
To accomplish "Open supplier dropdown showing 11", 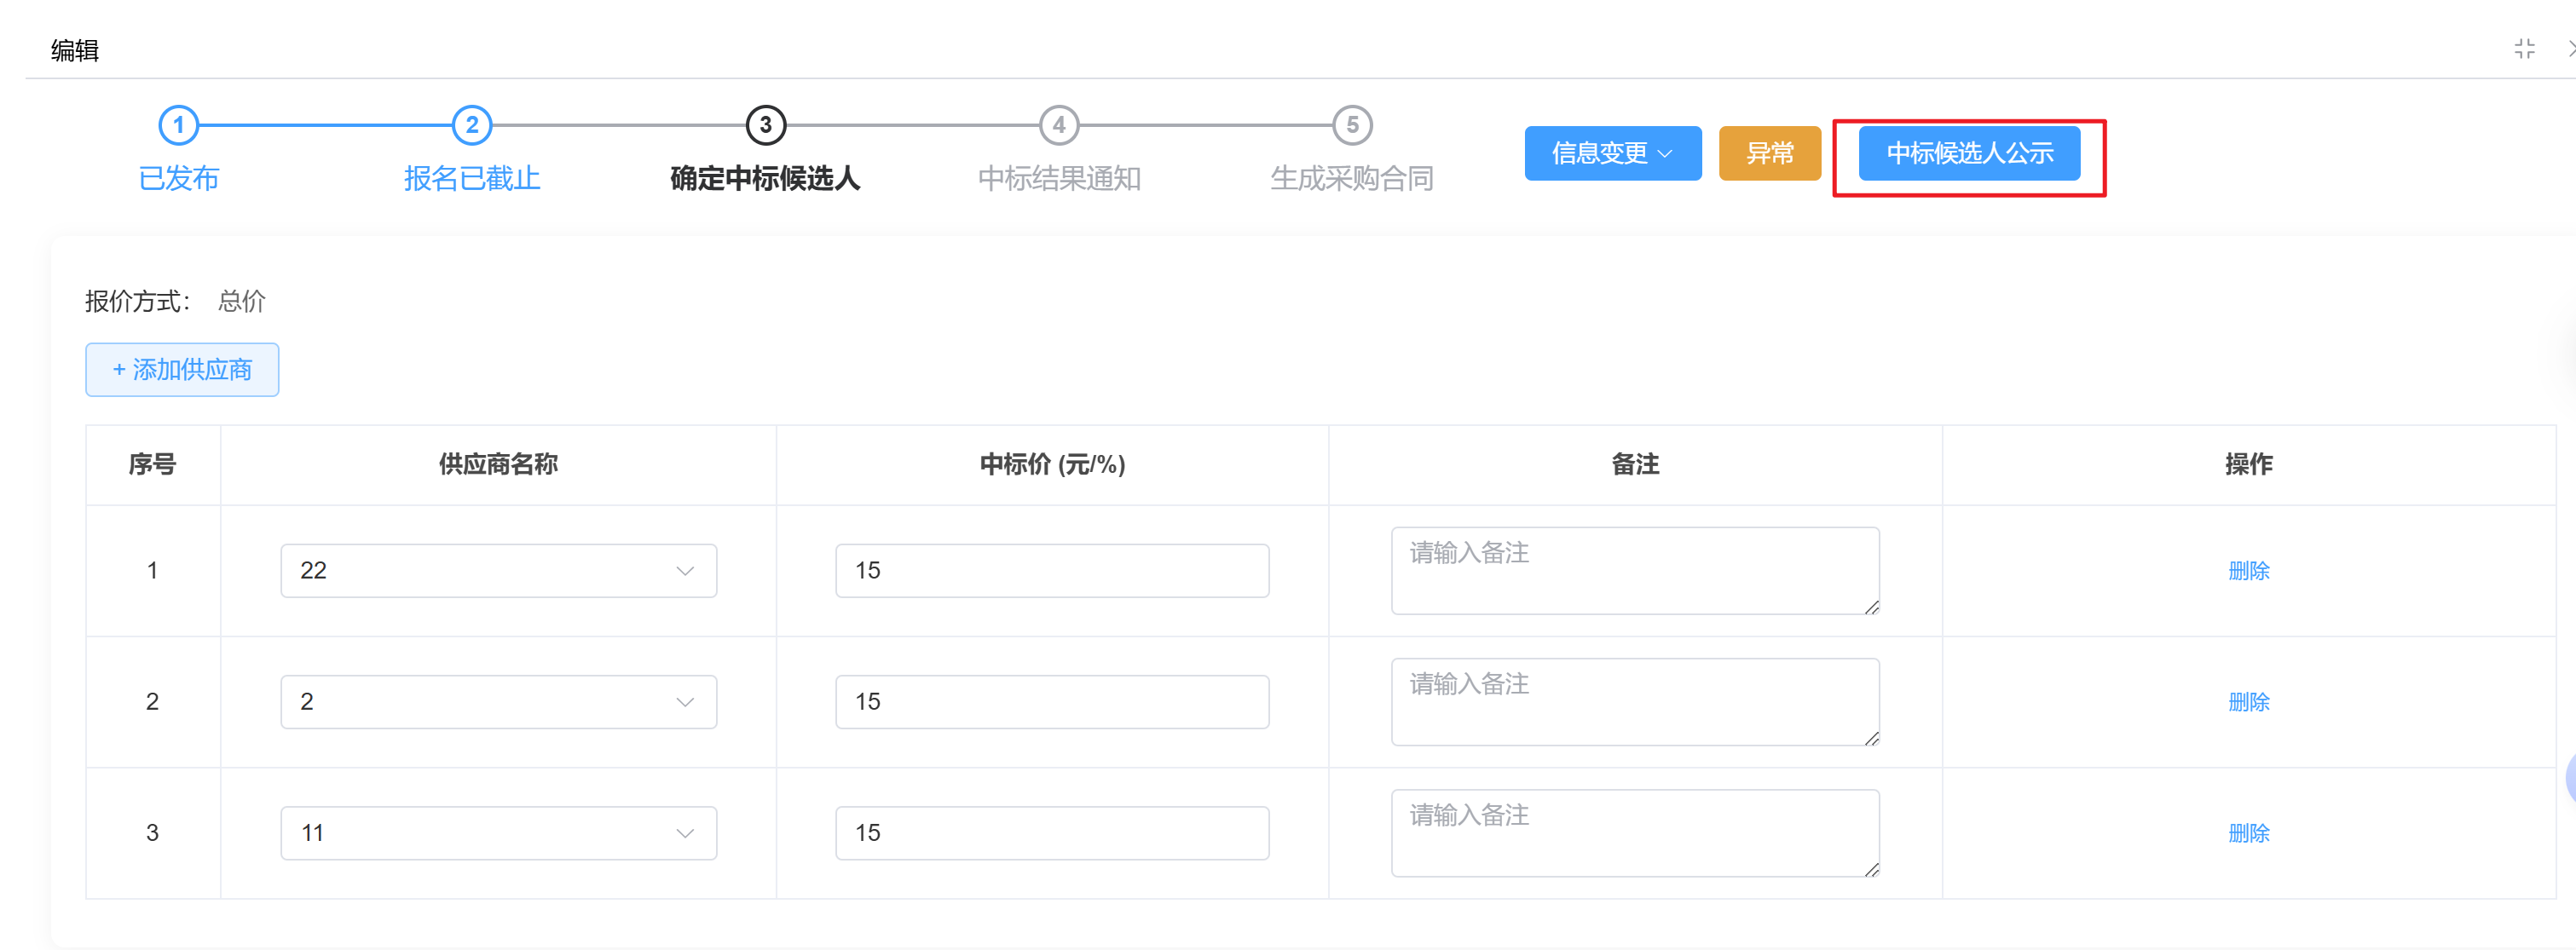I will (x=498, y=832).
